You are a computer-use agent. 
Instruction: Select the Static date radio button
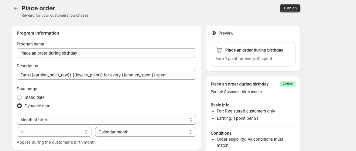pyautogui.click(x=19, y=97)
